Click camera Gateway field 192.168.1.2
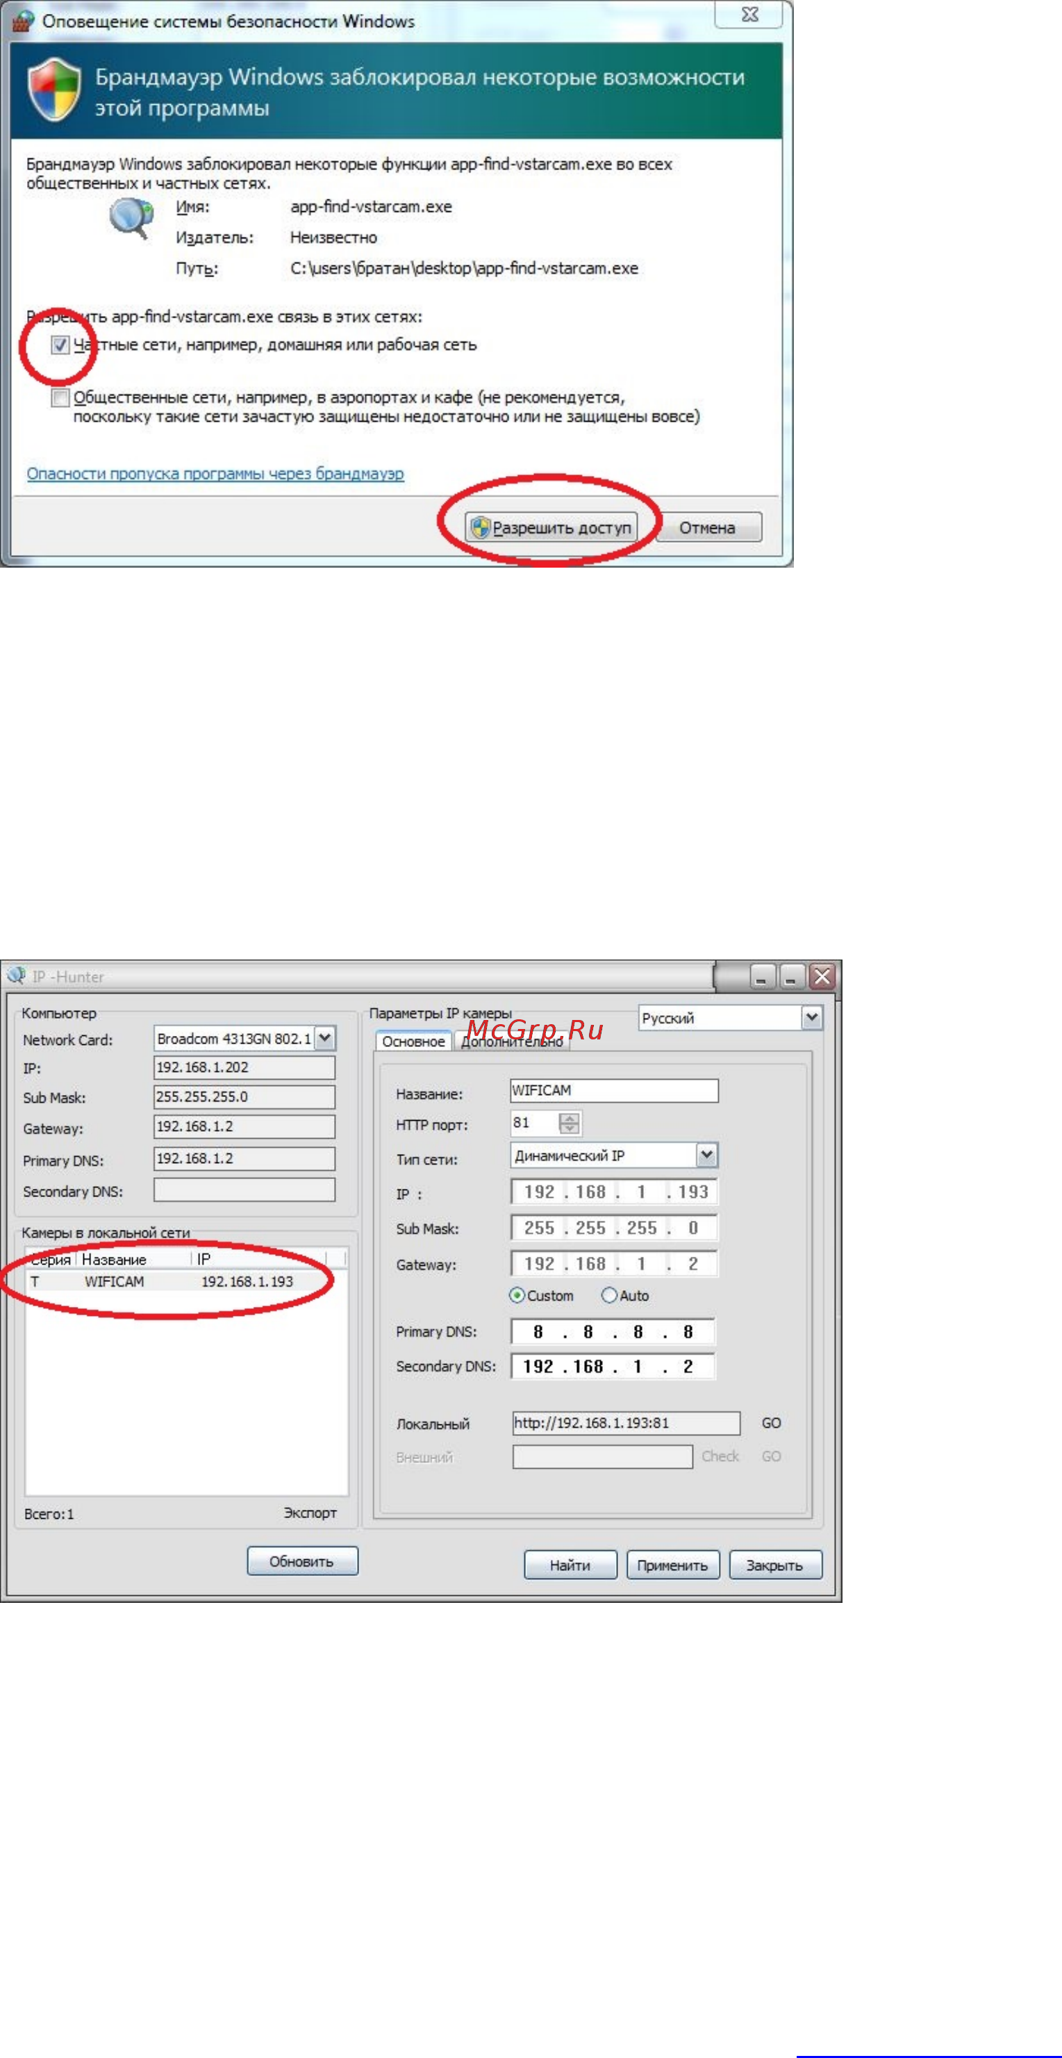Image resolution: width=1062 pixels, height=2058 pixels. (x=614, y=1263)
